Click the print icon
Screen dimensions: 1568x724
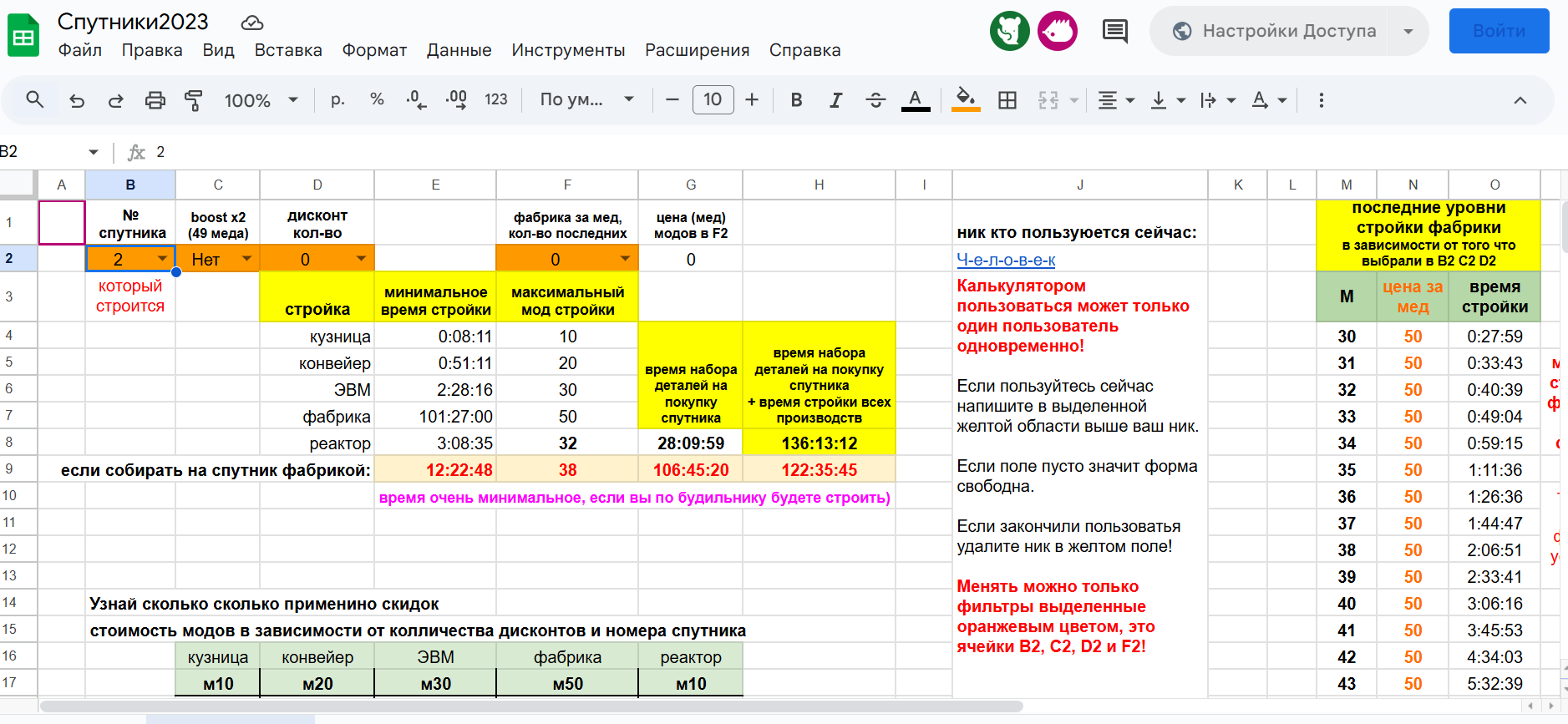point(155,100)
